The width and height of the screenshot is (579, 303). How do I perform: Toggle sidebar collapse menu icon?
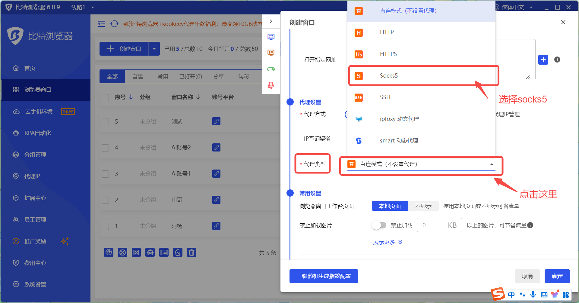point(102,24)
